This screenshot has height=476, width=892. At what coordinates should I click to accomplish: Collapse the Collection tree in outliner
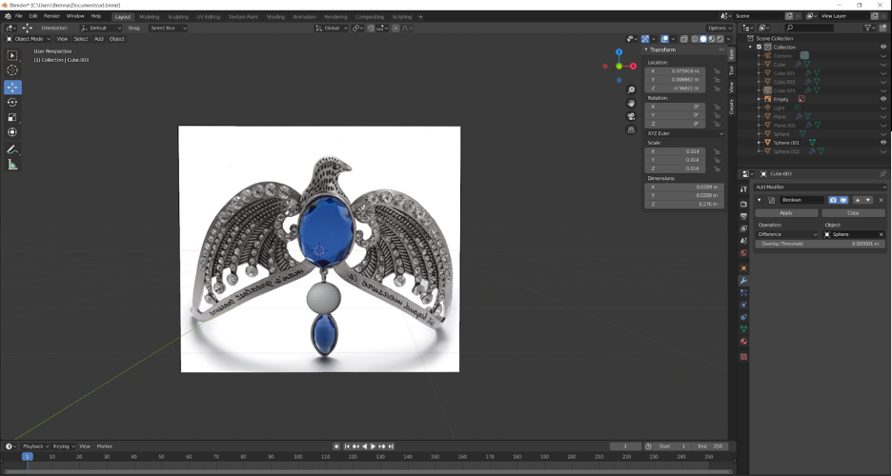click(750, 48)
